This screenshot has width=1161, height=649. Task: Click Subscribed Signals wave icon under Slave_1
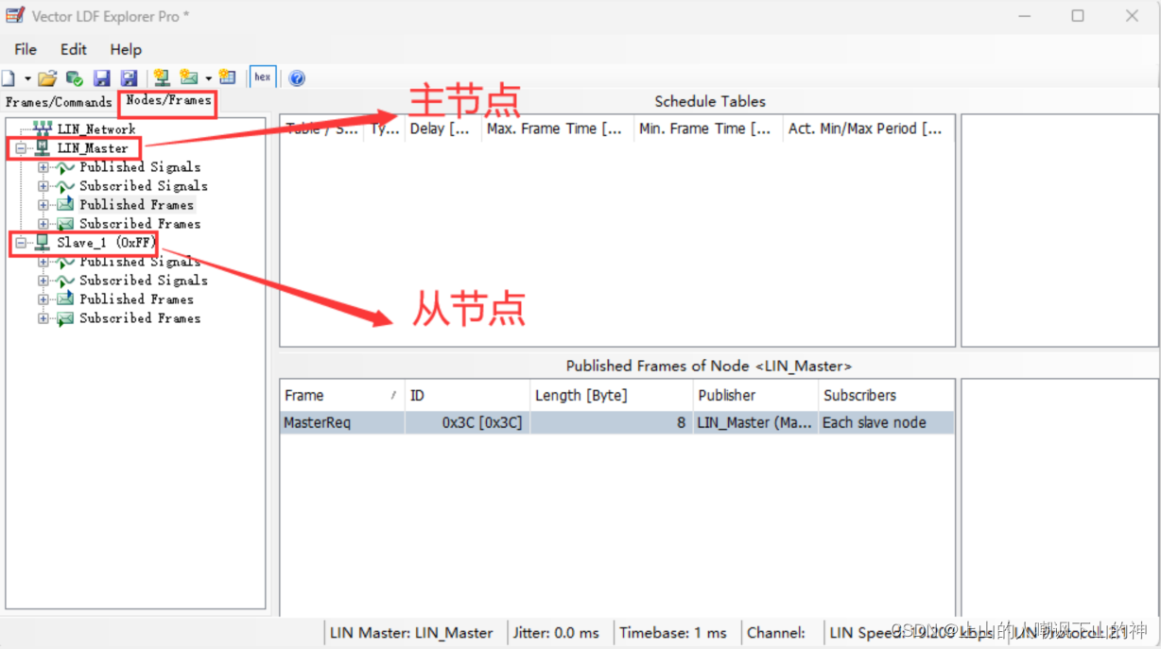64,281
